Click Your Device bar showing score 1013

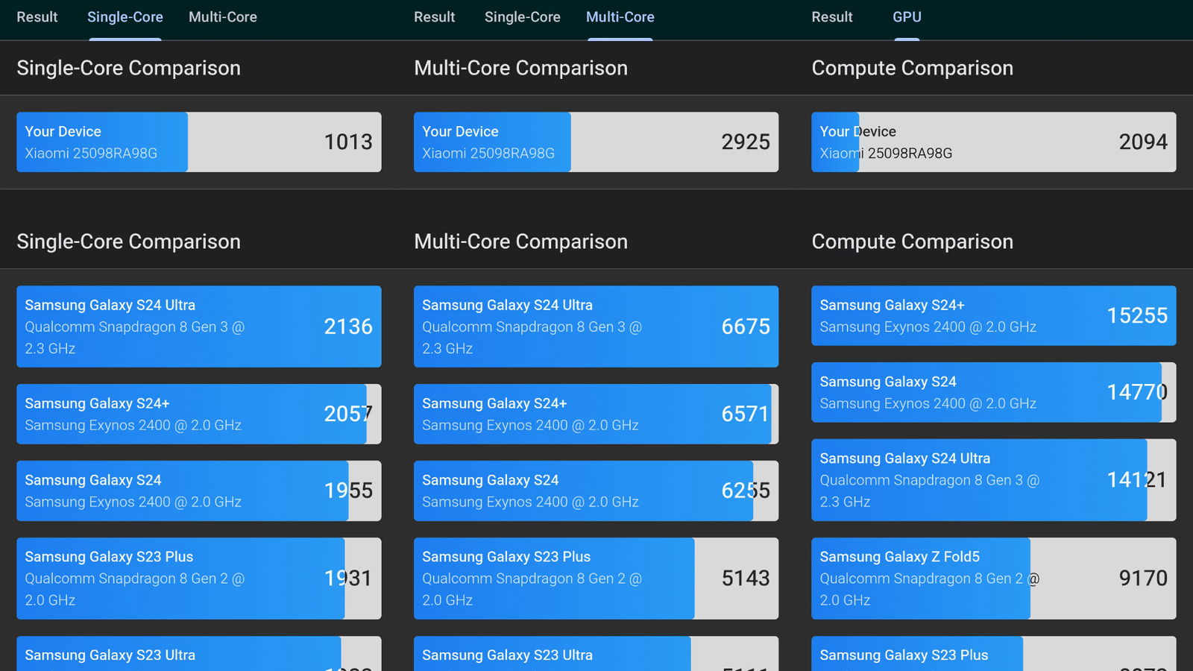[x=198, y=142]
